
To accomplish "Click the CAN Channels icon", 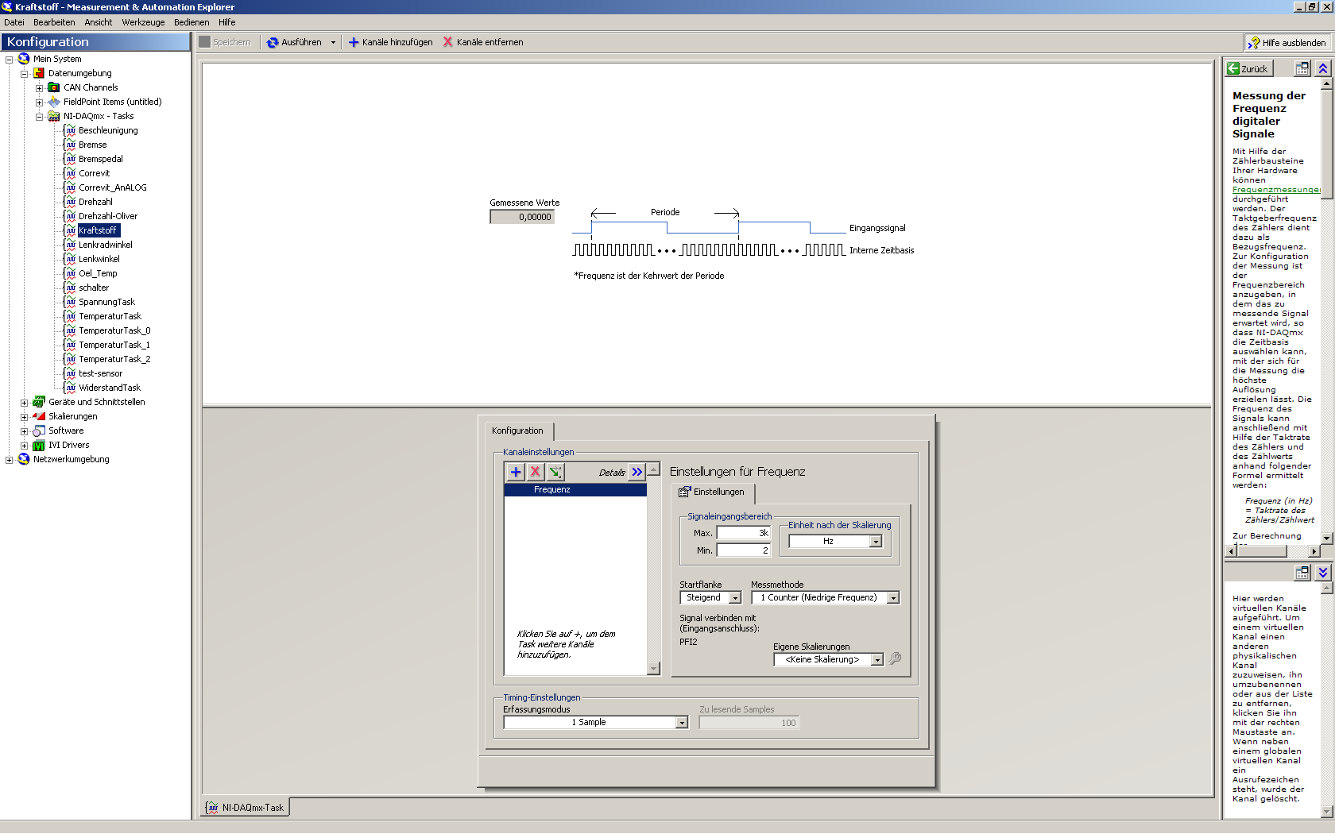I will point(54,87).
